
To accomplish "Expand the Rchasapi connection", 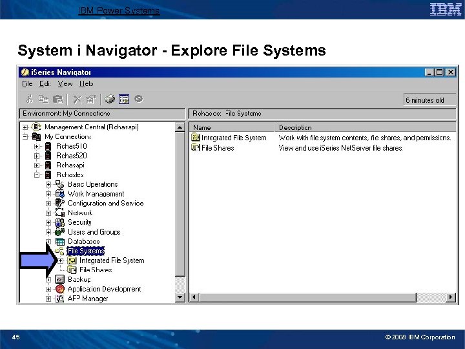I will [37, 165].
